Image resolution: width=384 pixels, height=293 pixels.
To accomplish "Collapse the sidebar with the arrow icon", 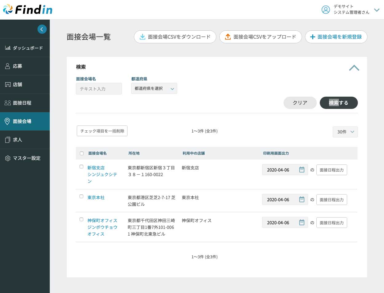I will [x=42, y=29].
